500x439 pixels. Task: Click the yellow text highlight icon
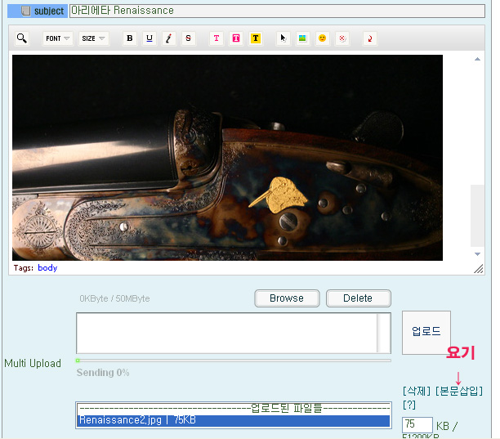[255, 38]
